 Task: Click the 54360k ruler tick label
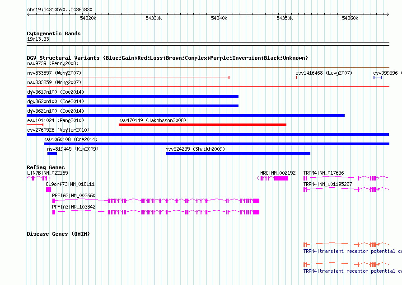click(x=350, y=18)
